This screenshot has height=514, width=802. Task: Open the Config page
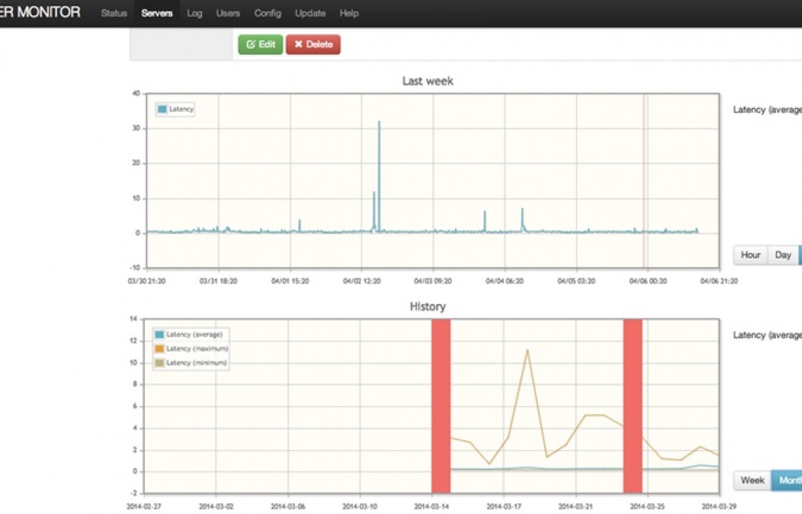pyautogui.click(x=268, y=13)
